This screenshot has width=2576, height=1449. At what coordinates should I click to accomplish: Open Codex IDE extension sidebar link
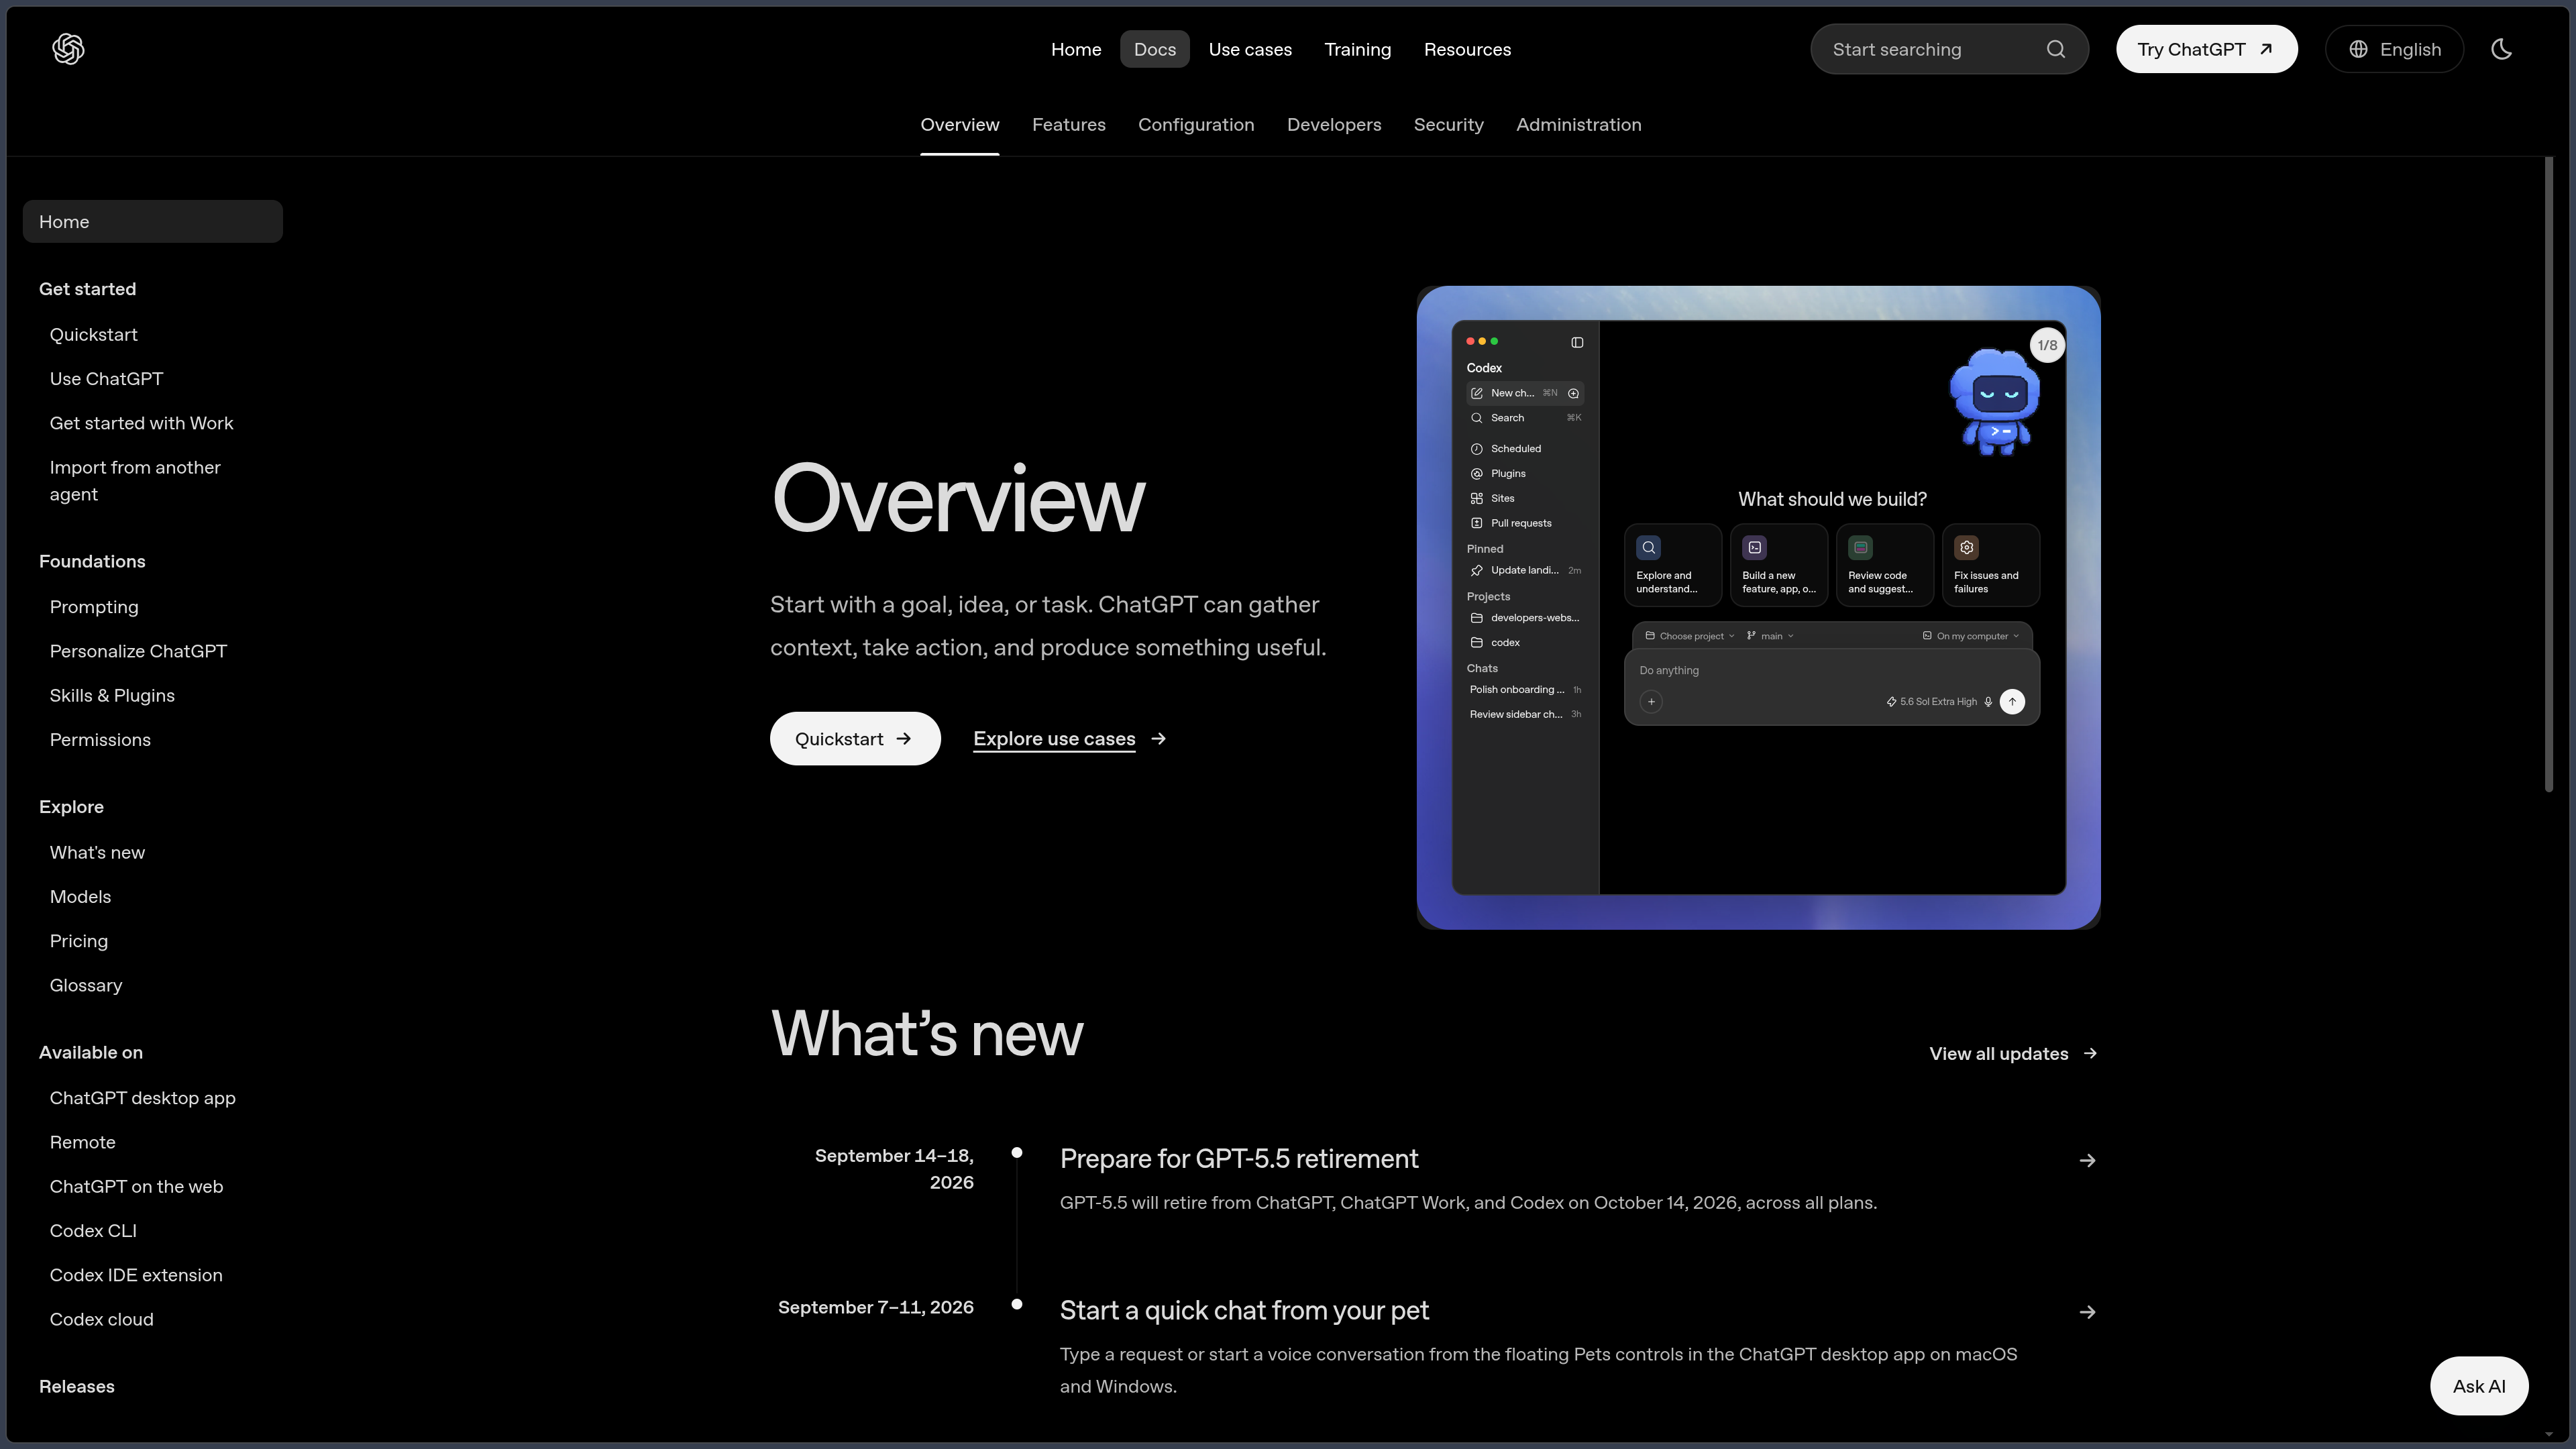pos(136,1275)
